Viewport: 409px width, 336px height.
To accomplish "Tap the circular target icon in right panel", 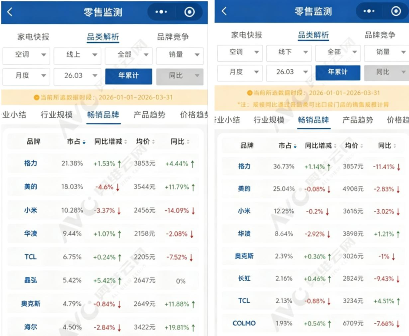I will [396, 11].
